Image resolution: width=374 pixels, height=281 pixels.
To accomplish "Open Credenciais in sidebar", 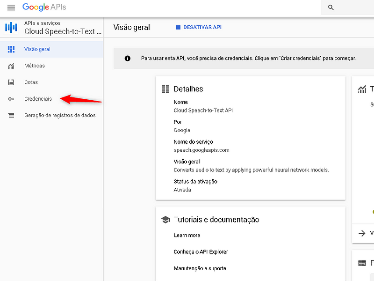I will click(x=51, y=99).
